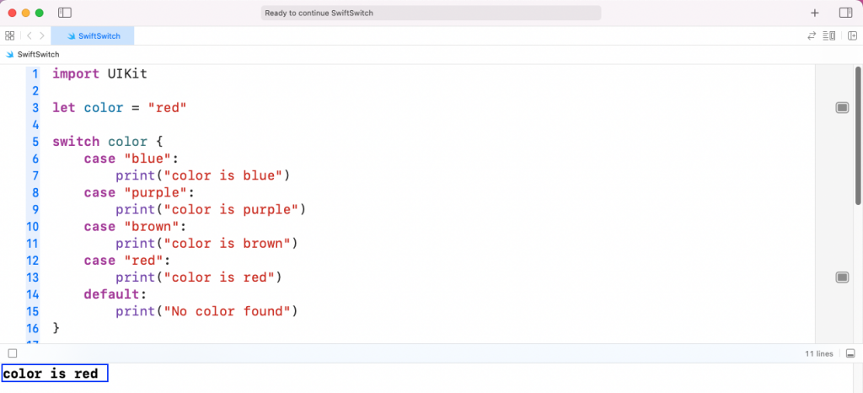Click the string "red" on line 3

168,107
